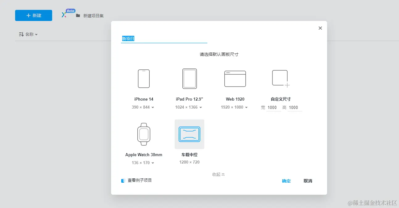Viewport: 399px width, 208px height.
Task: Choose the 车载中控 car console icon
Action: tap(189, 134)
